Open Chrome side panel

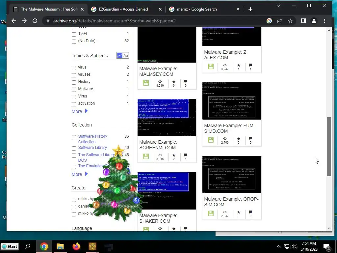point(303,21)
